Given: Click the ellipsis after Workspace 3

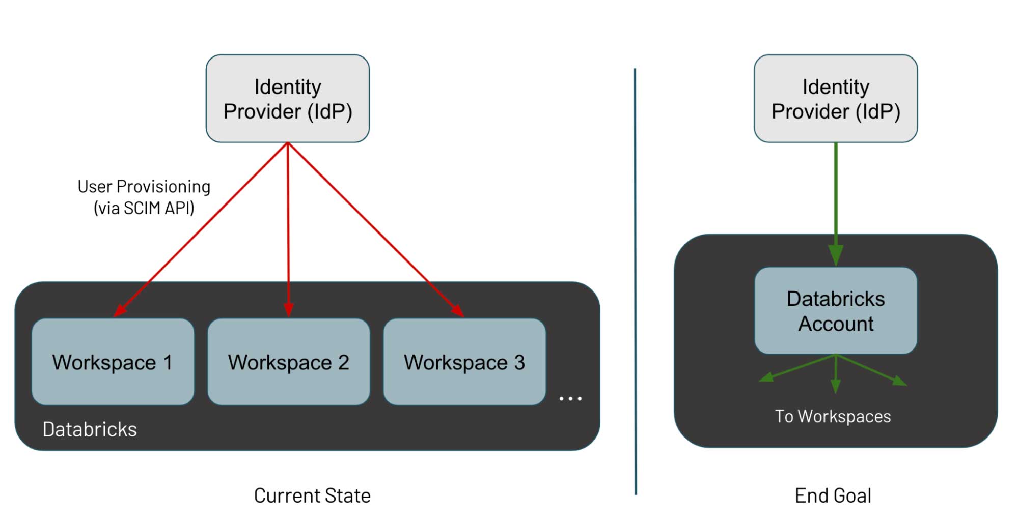Looking at the screenshot, I should tap(570, 398).
